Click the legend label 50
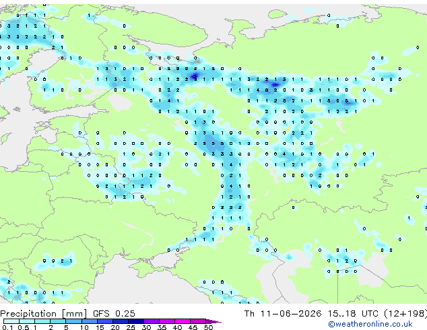 coord(209,327)
